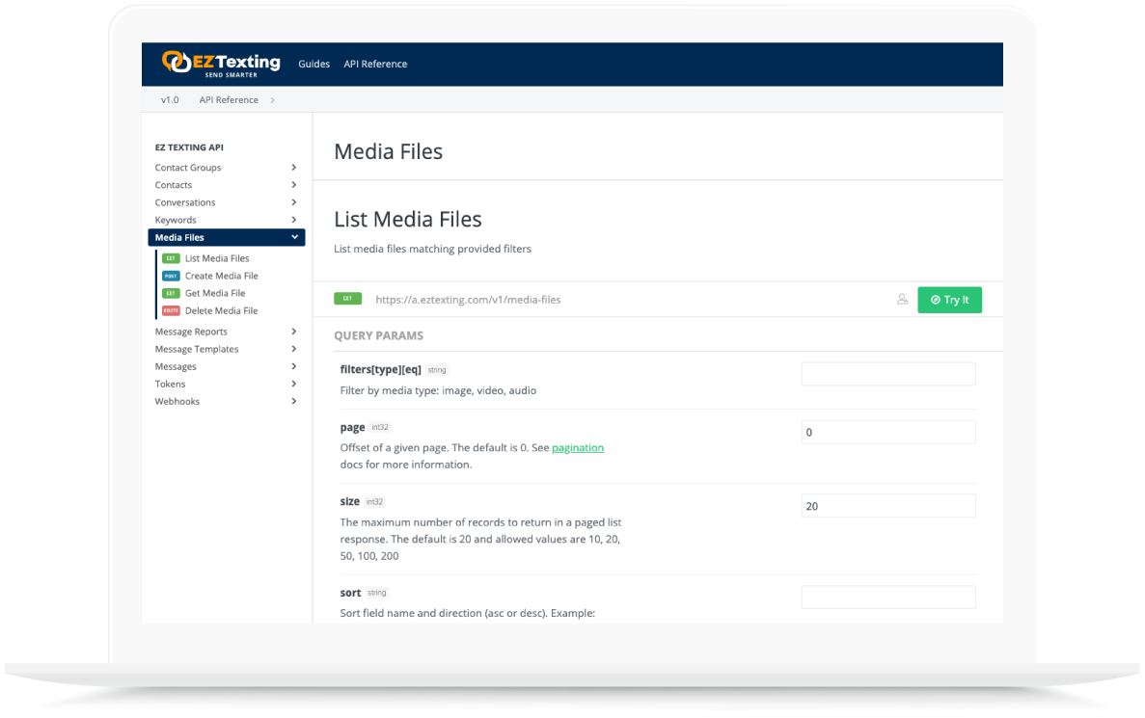The width and height of the screenshot is (1145, 718).
Task: Click the filters[type][eq] input field
Action: [x=888, y=374]
